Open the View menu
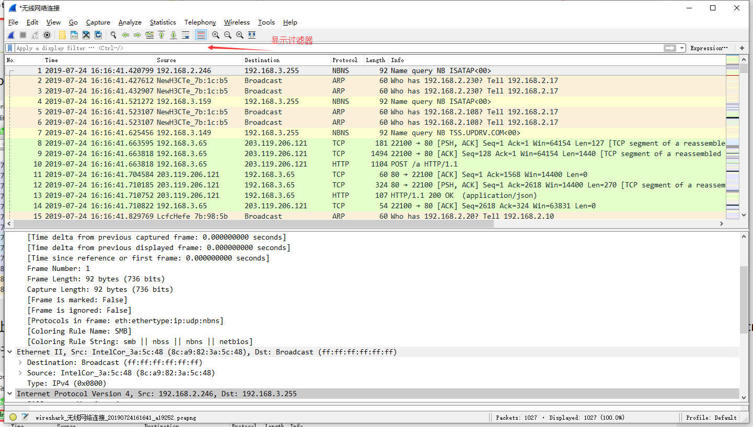Viewport: 753px width, 427px height. (53, 22)
